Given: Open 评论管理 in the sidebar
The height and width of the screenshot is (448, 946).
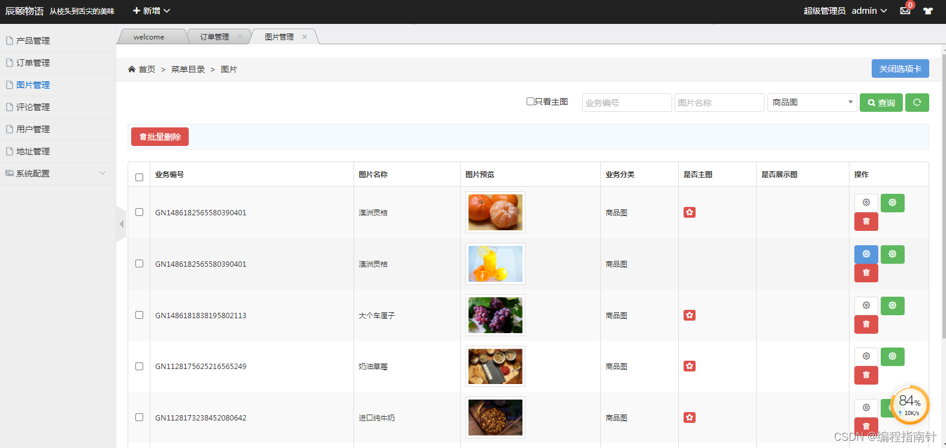Looking at the screenshot, I should coord(58,107).
